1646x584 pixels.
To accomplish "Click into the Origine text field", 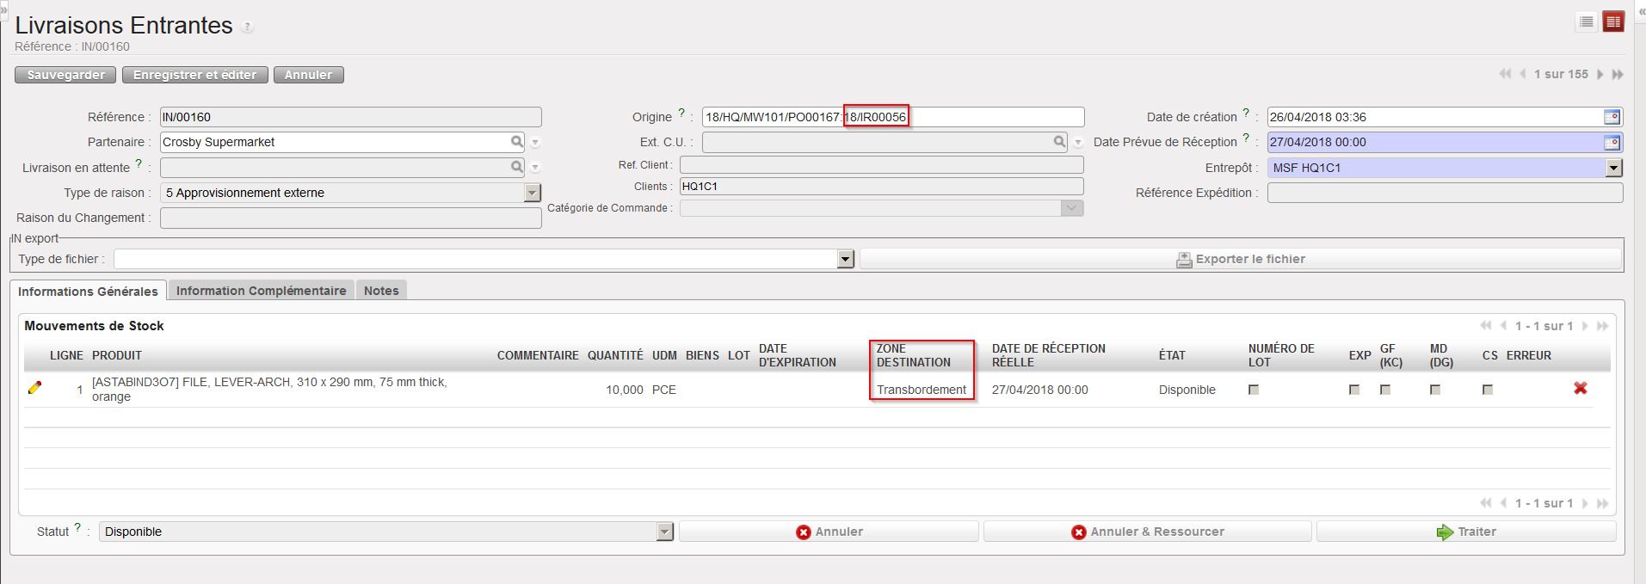I will click(x=989, y=117).
